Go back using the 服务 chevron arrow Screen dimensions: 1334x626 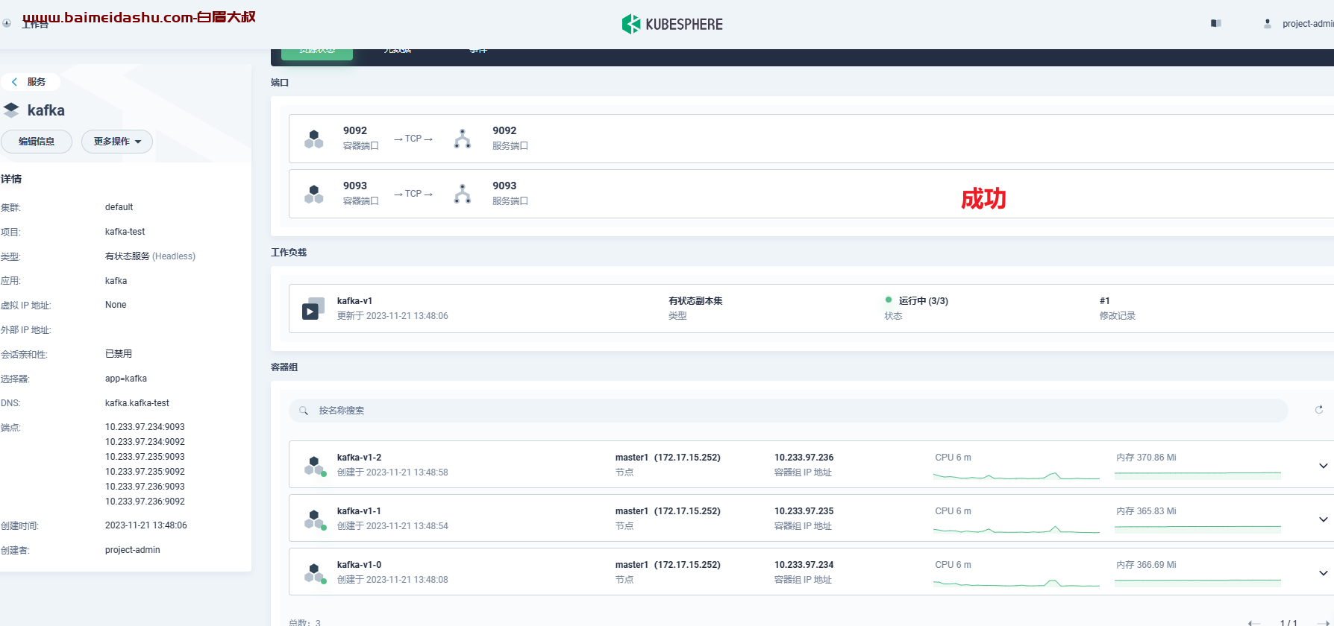pyautogui.click(x=14, y=82)
